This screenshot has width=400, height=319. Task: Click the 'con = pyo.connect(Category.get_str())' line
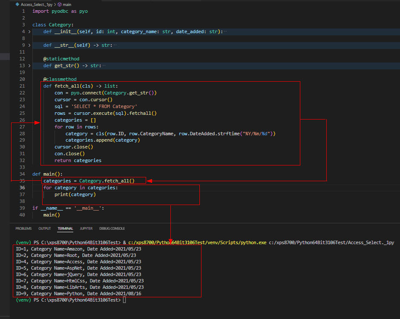[x=105, y=93]
